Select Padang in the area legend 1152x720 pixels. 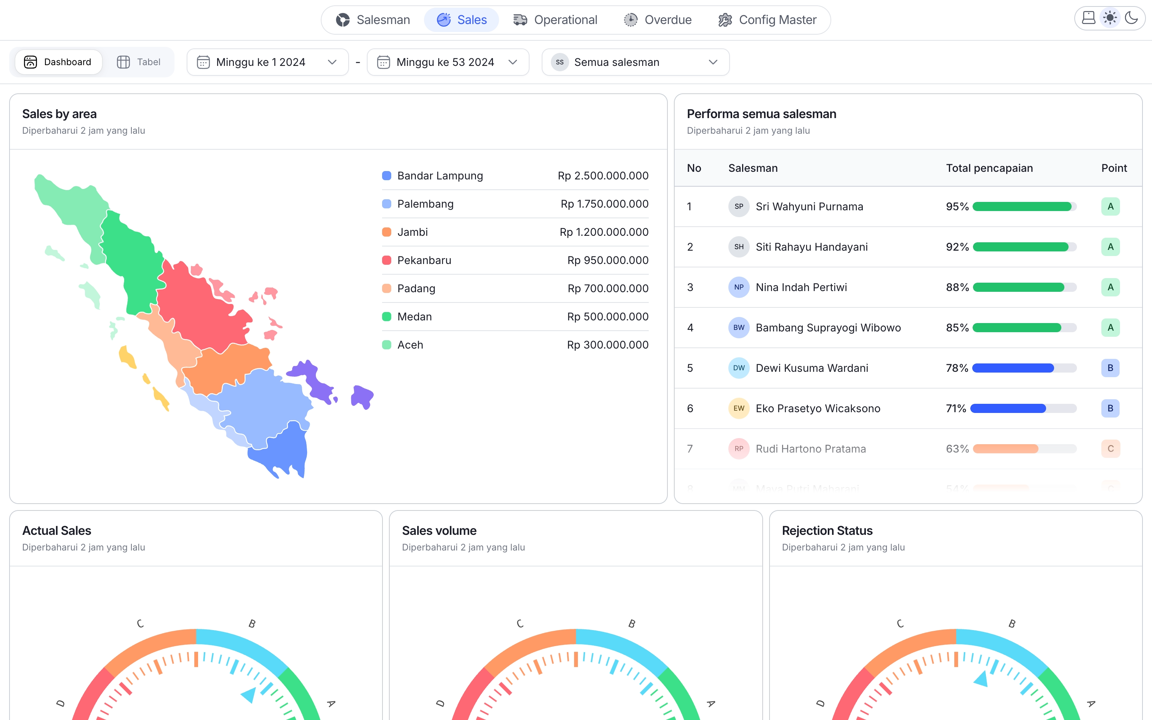click(515, 289)
